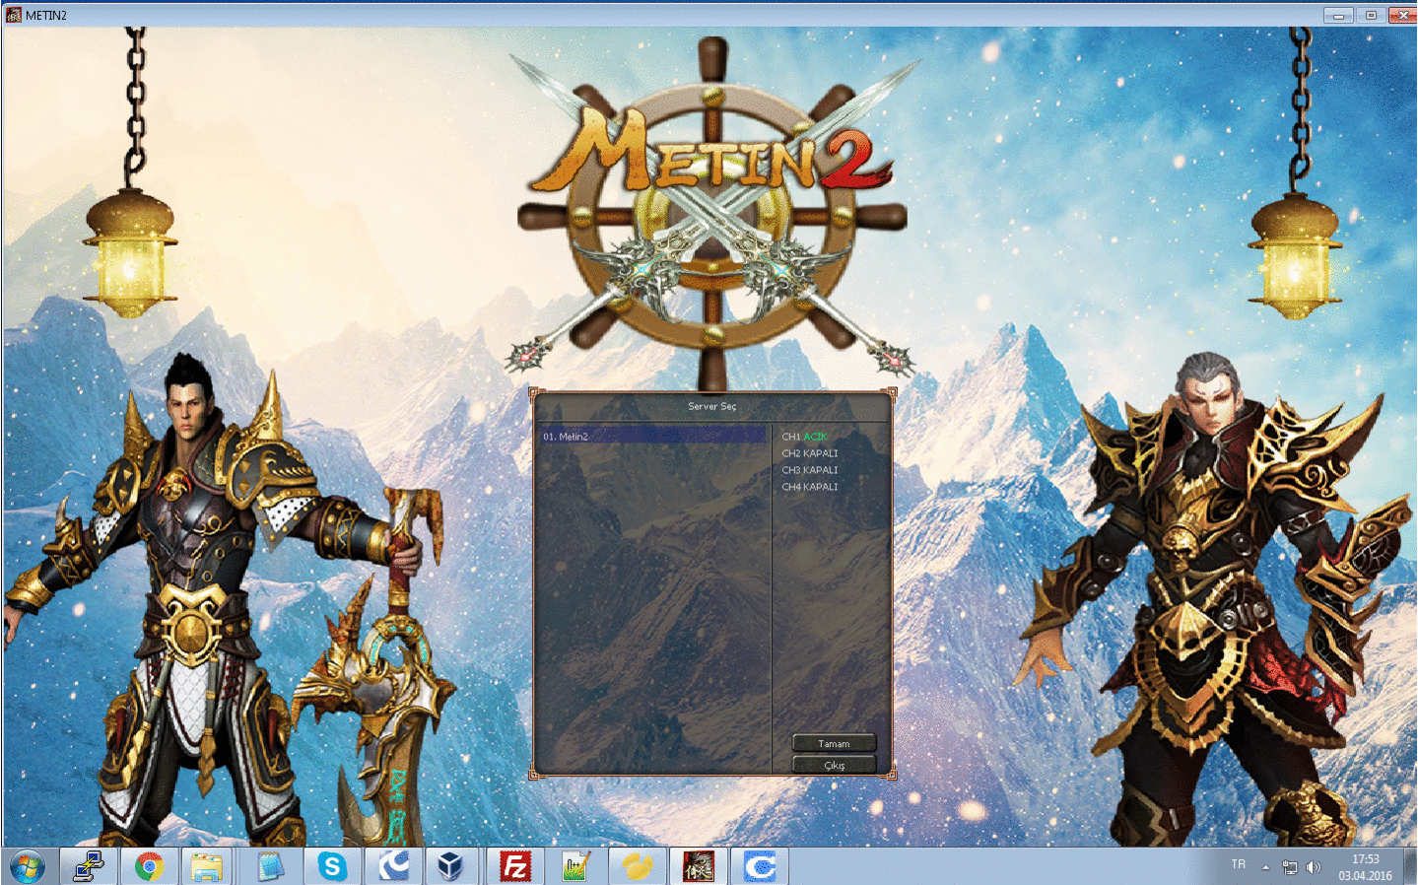Choose channel CH3 KAPALI
Image resolution: width=1418 pixels, height=885 pixels.
pos(809,470)
